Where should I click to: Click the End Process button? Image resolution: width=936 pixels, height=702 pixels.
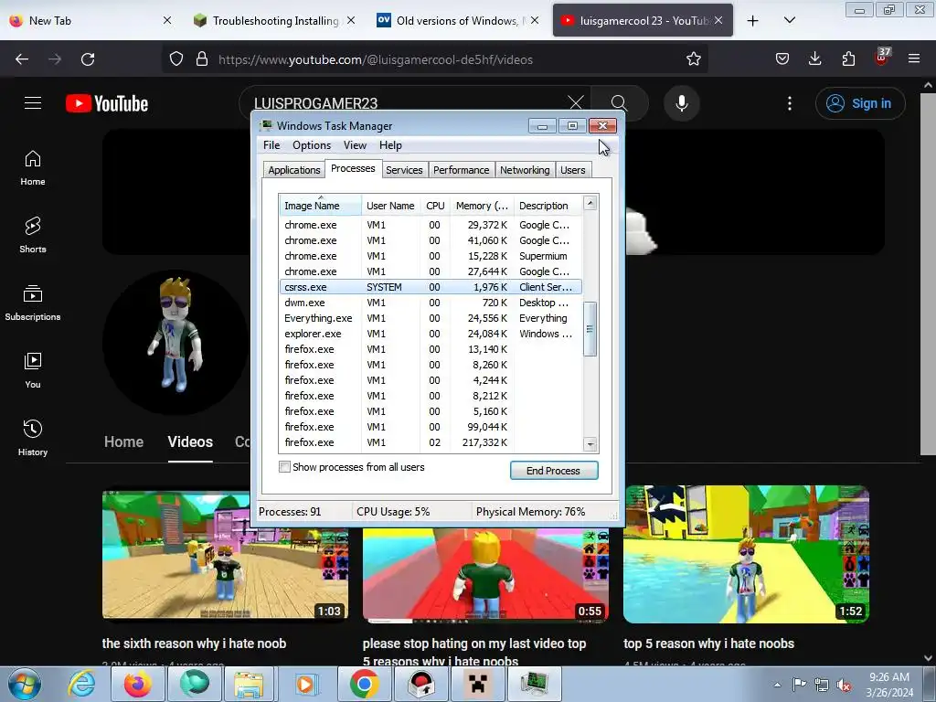click(553, 471)
